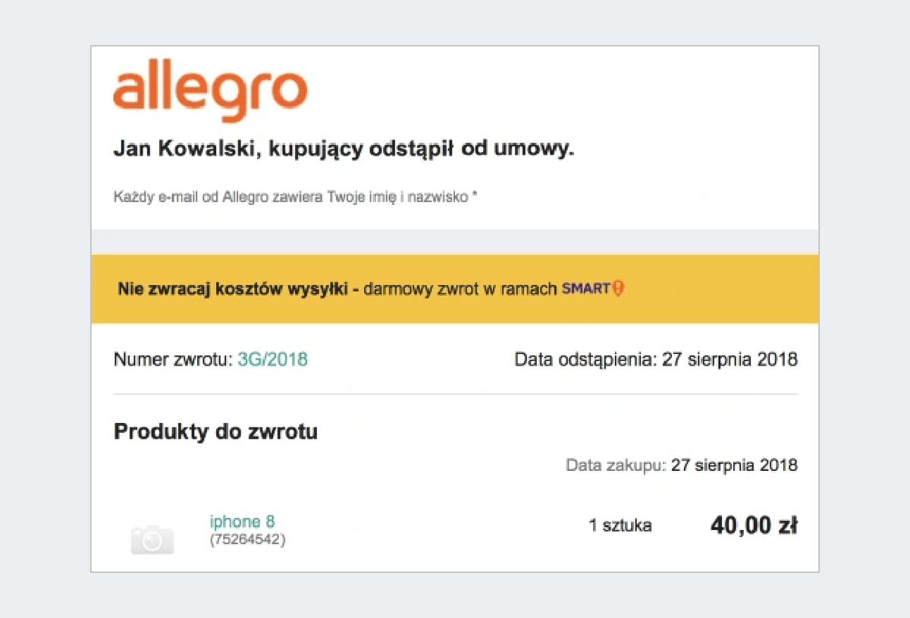Open the iphone 8 product link

click(242, 522)
